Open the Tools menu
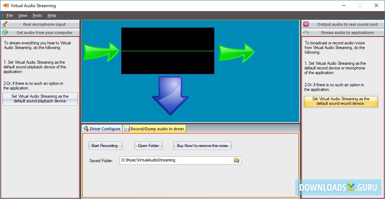Viewport: 385px width, 199px height. (37, 15)
